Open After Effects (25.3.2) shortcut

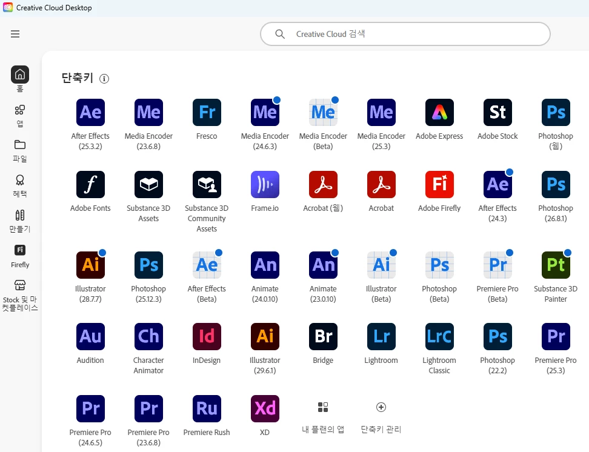pos(90,112)
